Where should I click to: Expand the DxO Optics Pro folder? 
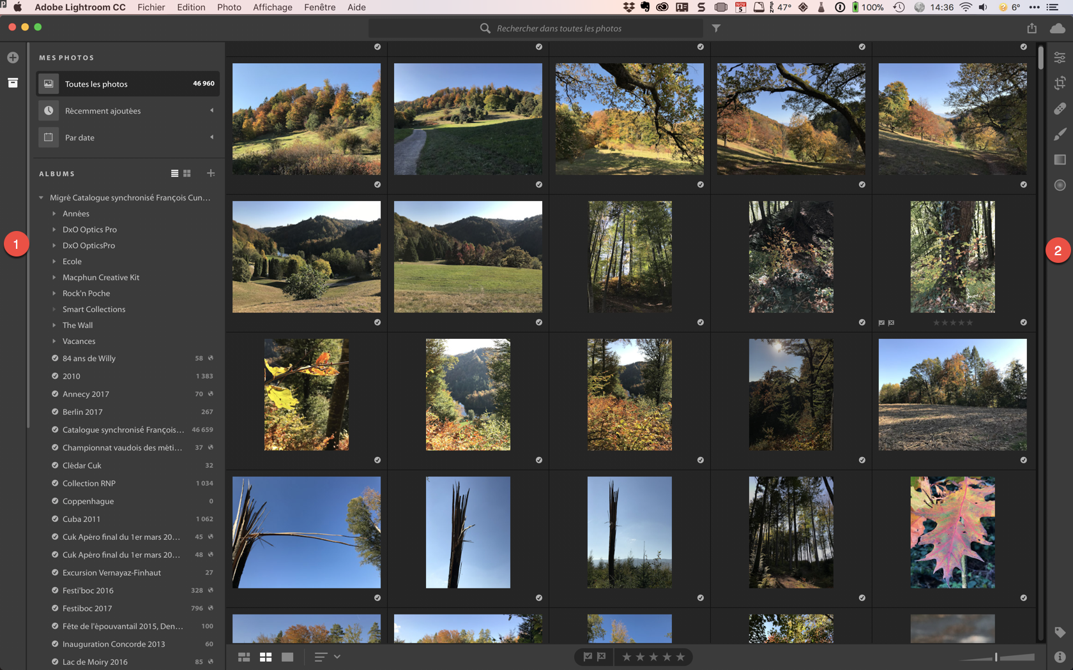(54, 230)
